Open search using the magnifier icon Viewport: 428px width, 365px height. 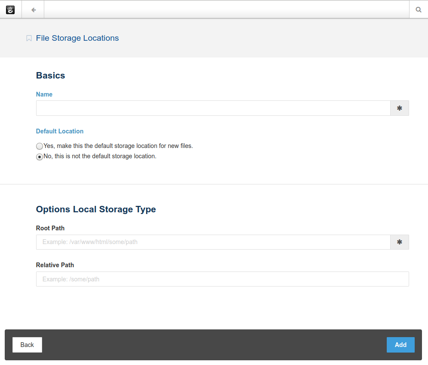(418, 9)
